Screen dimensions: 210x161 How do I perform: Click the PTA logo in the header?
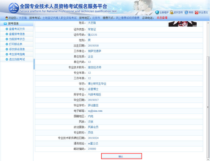pos(13,8)
